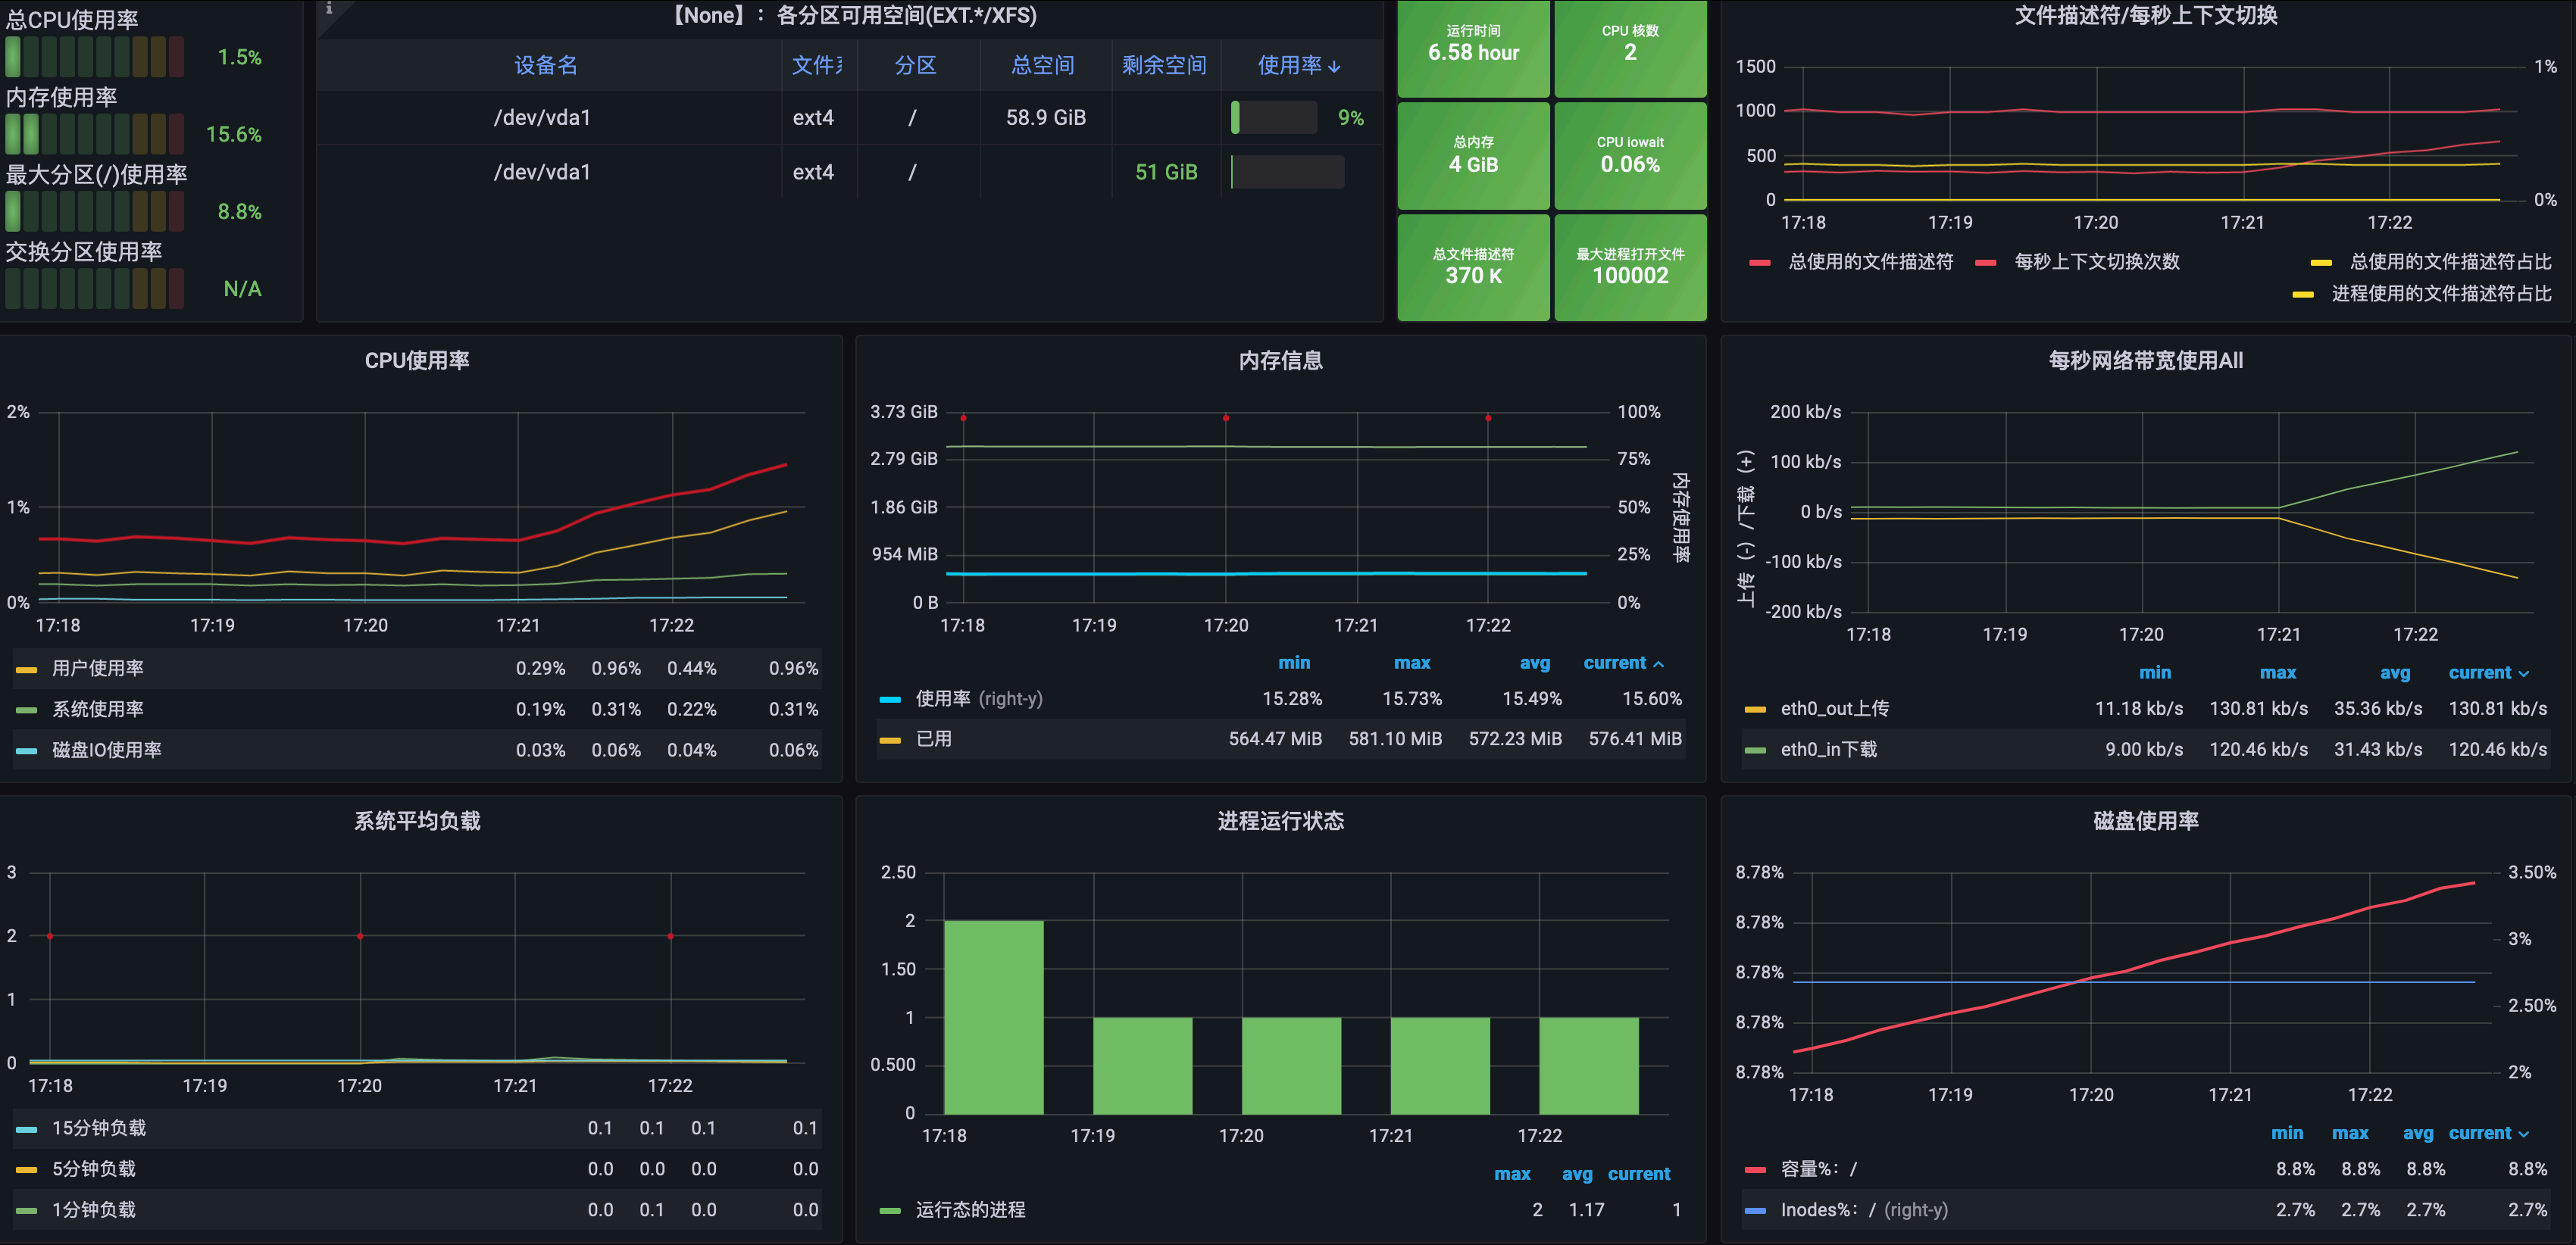Click eth0_out上传 legend color marker

click(1755, 710)
